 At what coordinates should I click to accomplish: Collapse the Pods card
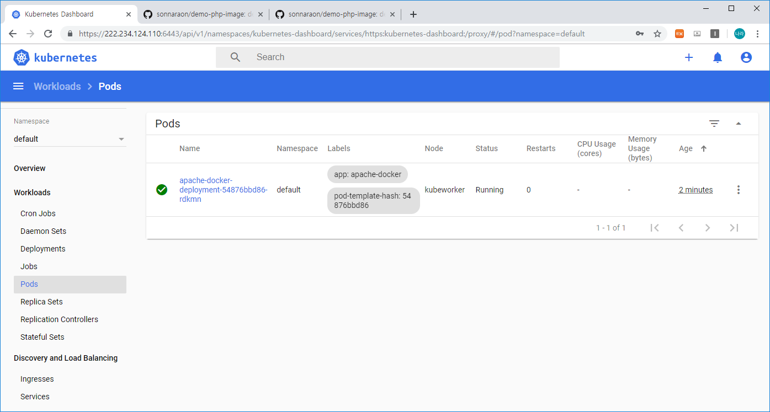point(739,124)
